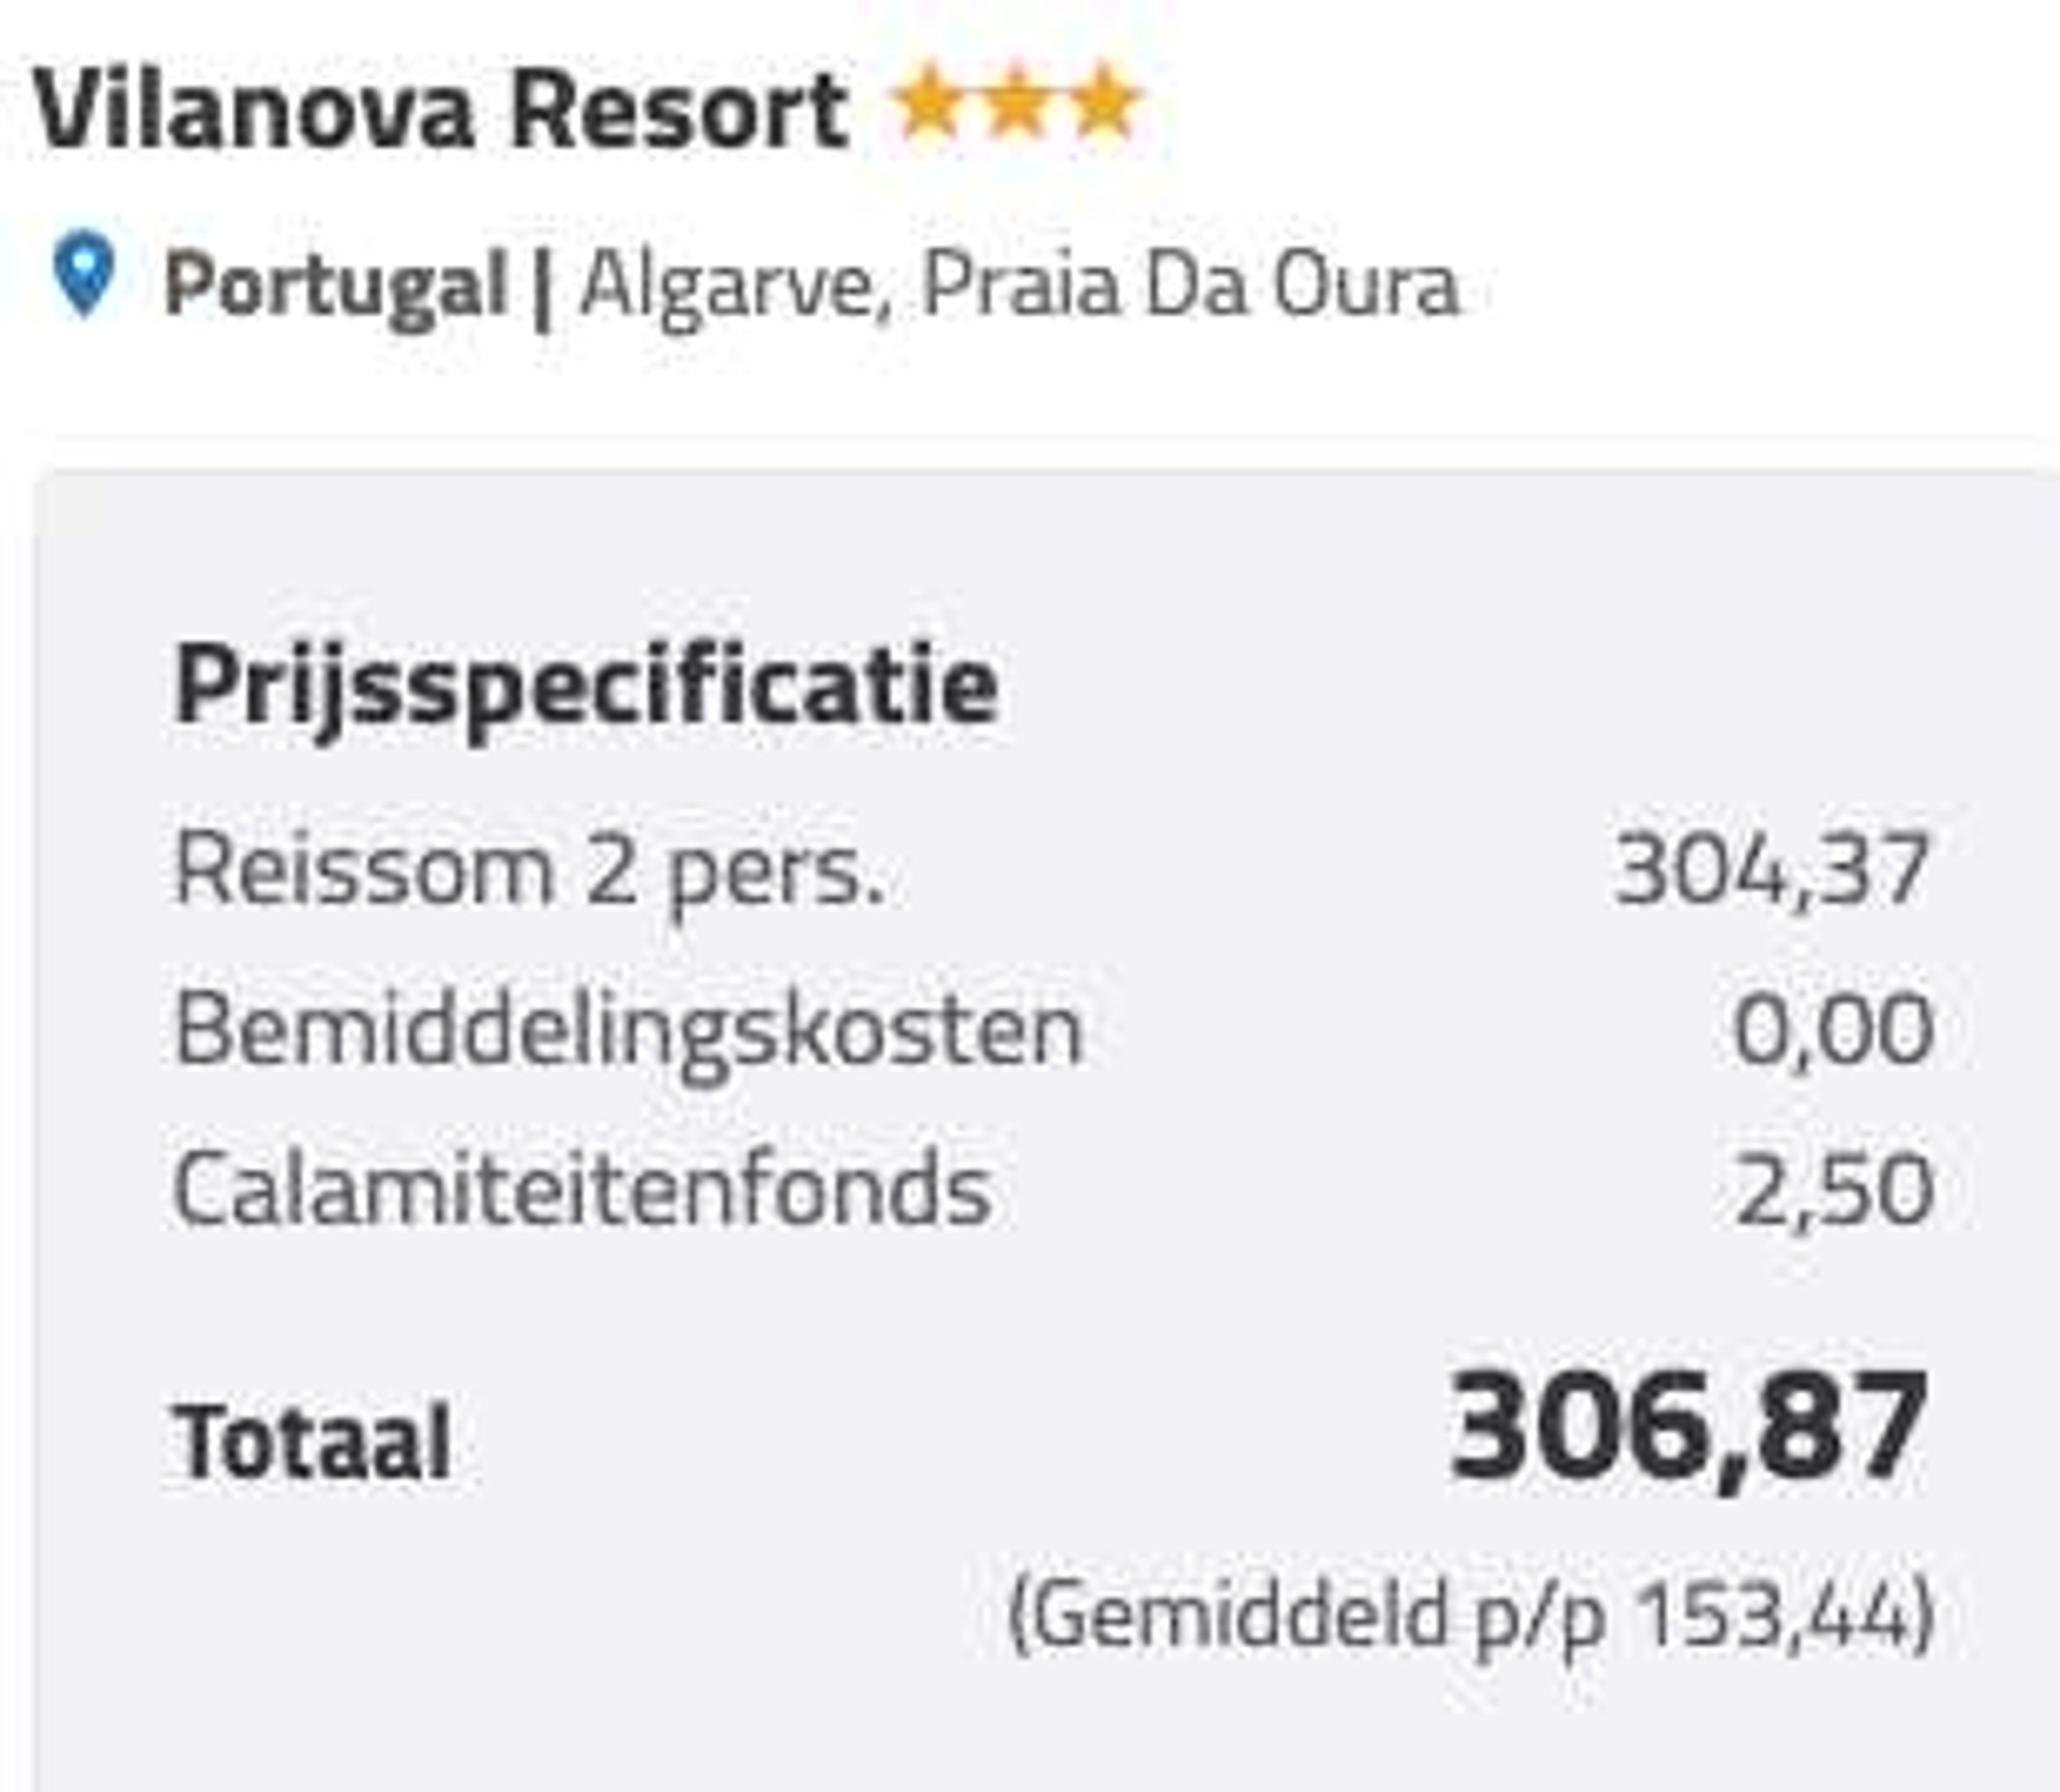This screenshot has height=1792, width=2060.
Task: Click the vertical separator after Portugal
Action: click(543, 288)
